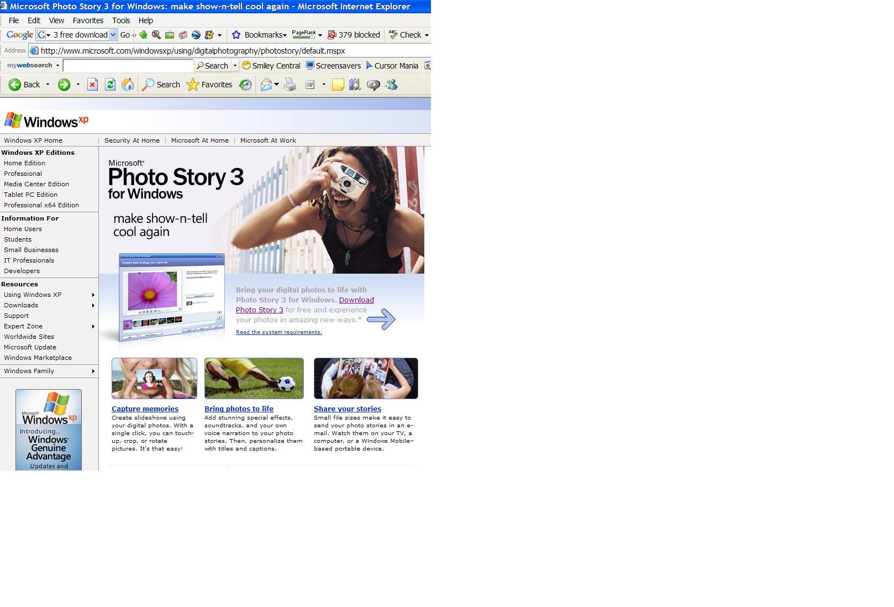Go to Security At Home tab
The height and width of the screenshot is (607, 894).
tap(132, 140)
